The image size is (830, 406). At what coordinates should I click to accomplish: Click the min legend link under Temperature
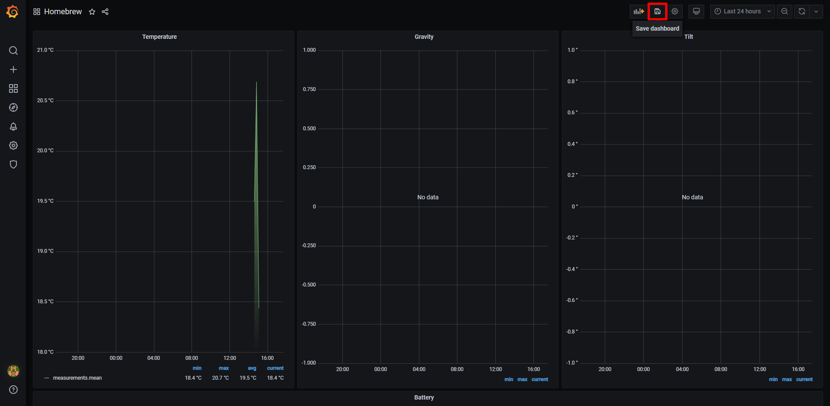point(197,368)
